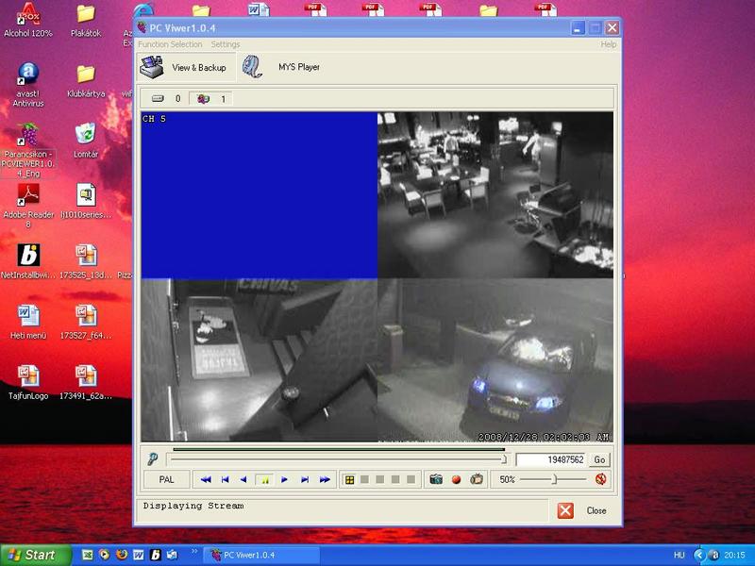Screen dimensions: 755x566
Task: Click the Close button
Action: point(581,510)
